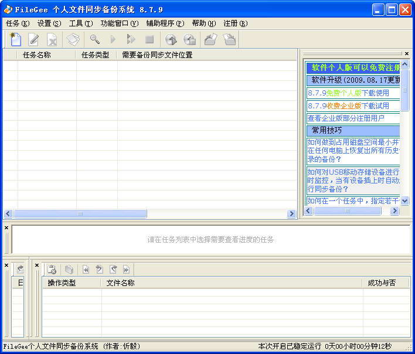Screen dimensions: 415x354
Task: Click the side panel vertical scrollbar down arrow
Action: (404, 201)
